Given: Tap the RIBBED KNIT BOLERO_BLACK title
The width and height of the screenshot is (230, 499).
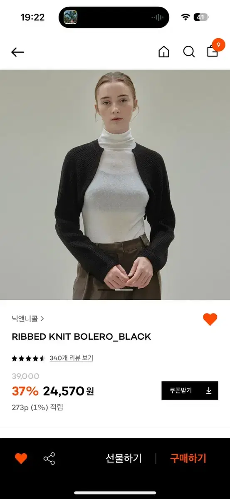Looking at the screenshot, I should pos(81,337).
